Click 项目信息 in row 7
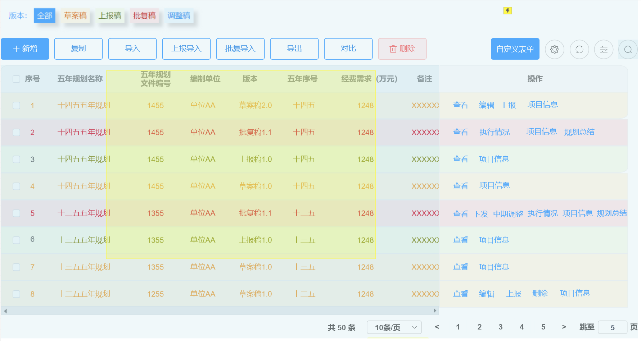641x341 pixels. pos(494,267)
